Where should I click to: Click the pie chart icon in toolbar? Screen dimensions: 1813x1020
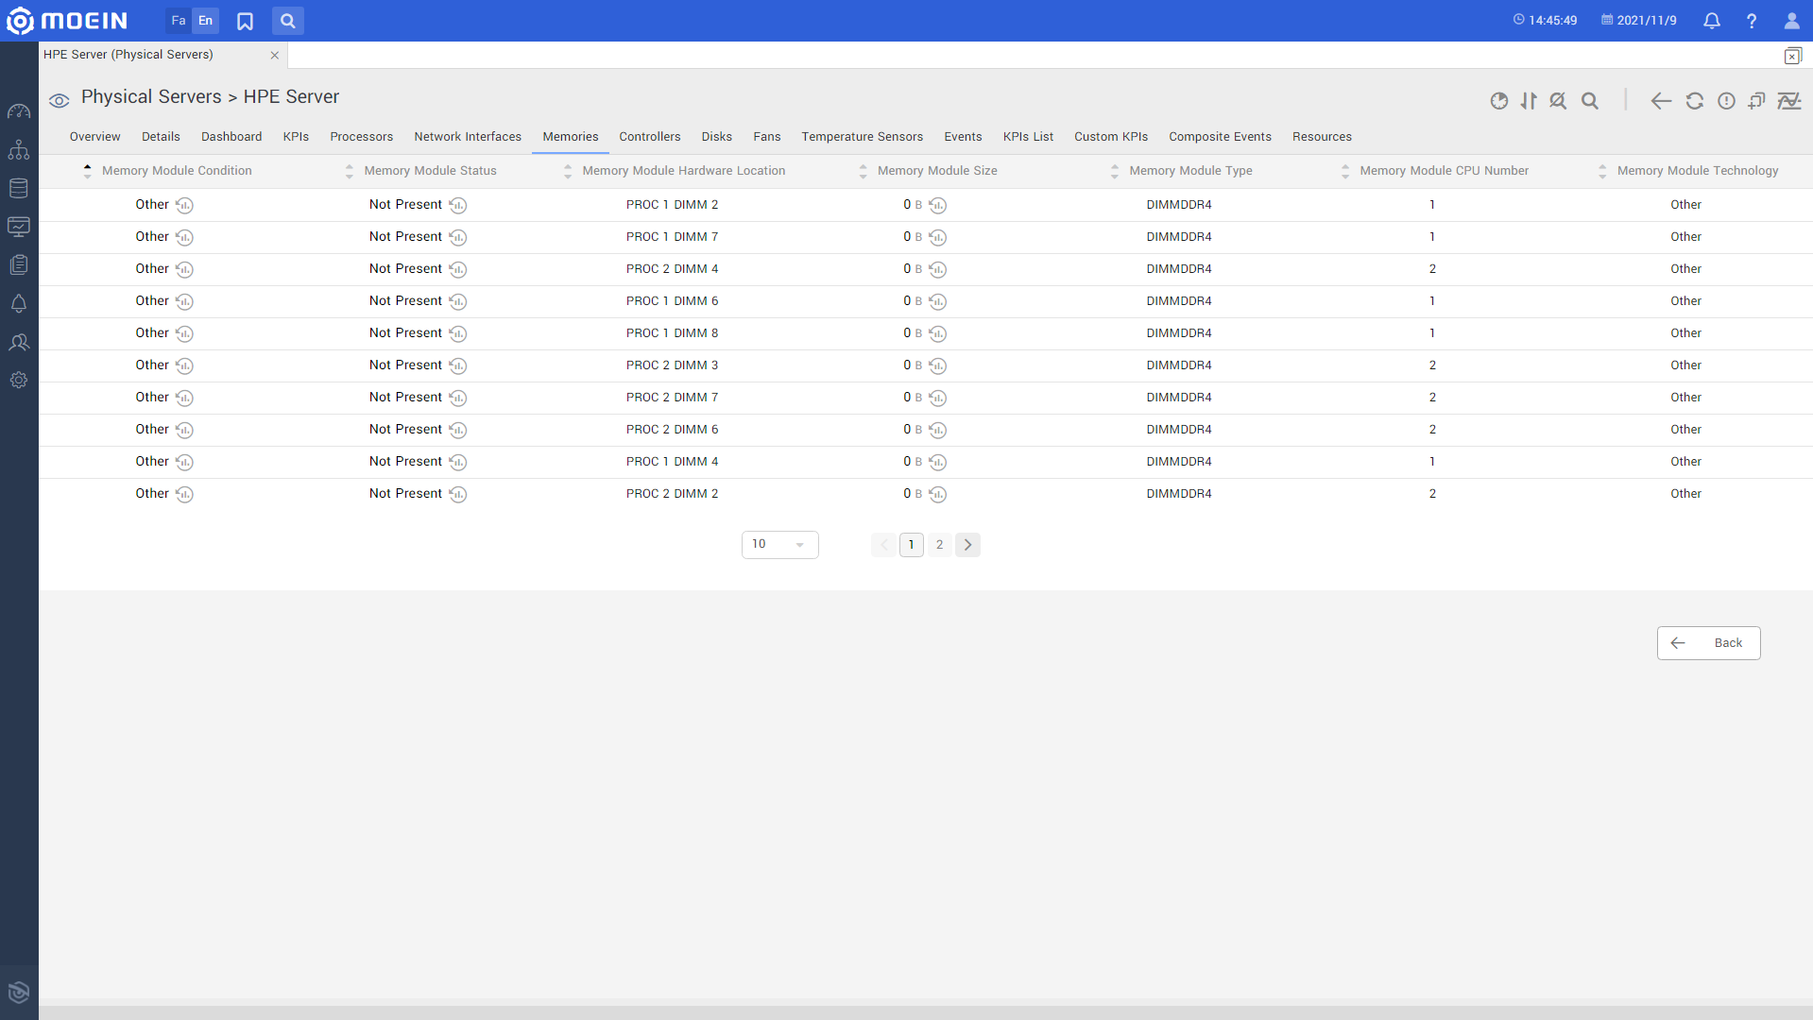click(1499, 101)
